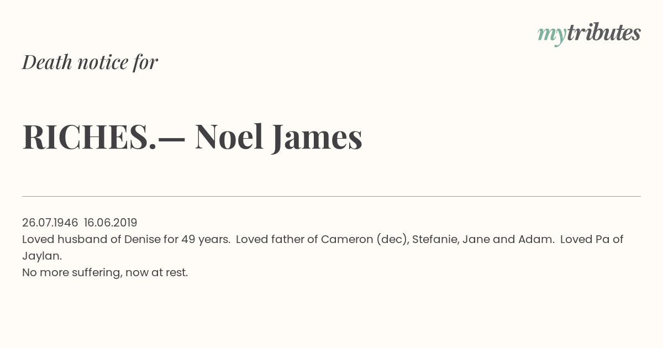
Task: Click the horizontal divider line
Action: coord(331,196)
